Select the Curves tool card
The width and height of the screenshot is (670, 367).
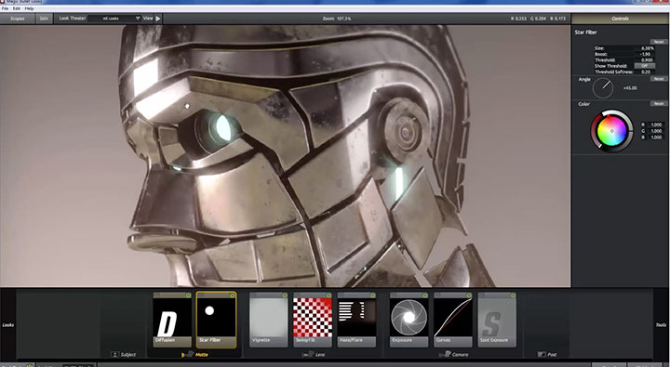(453, 320)
